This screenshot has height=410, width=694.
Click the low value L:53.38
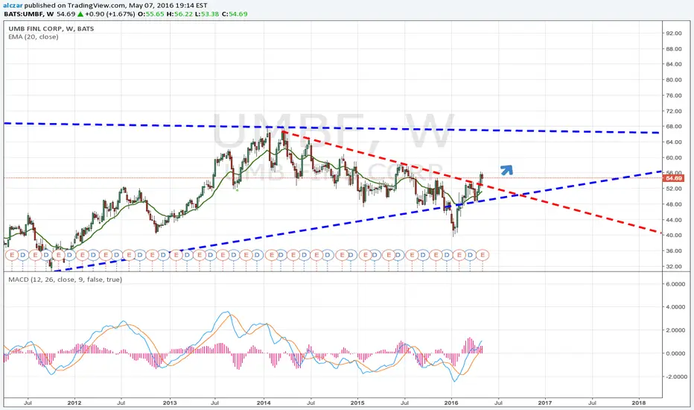click(207, 14)
